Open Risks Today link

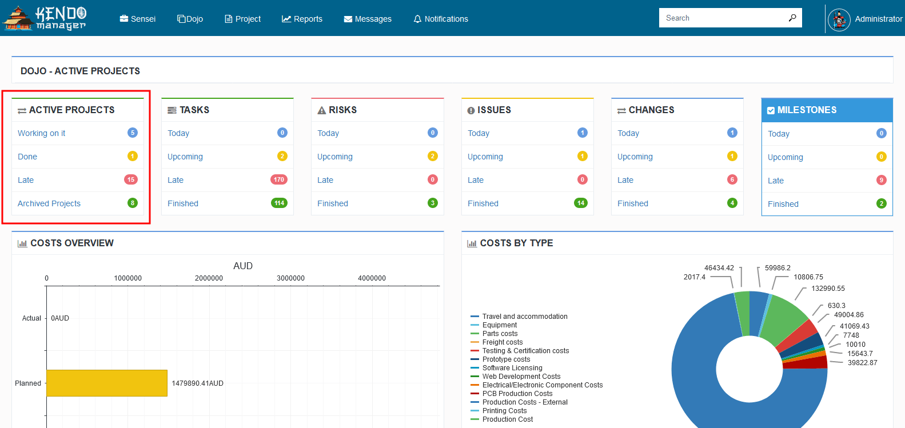tap(328, 133)
